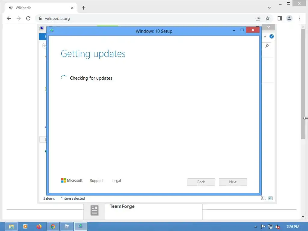Viewport: 308px width, 231px height.
Task: Click the Back button in Setup
Action: pyautogui.click(x=201, y=182)
